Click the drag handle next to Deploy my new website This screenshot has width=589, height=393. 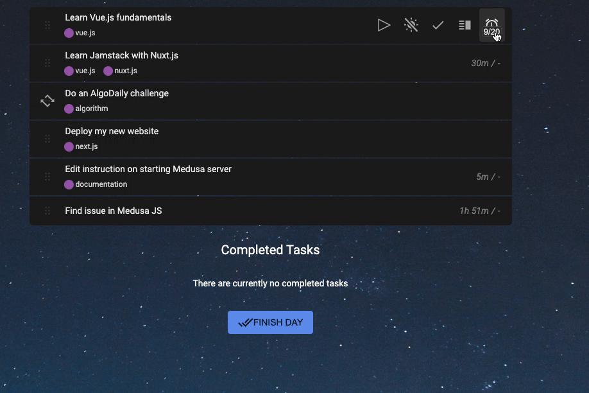tap(47, 139)
